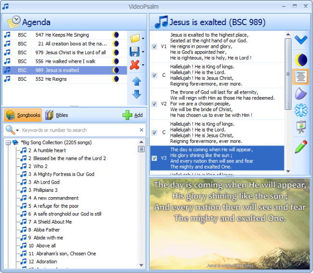Click the blue snowflake freeze icon
313x273 pixels.
coord(301,111)
